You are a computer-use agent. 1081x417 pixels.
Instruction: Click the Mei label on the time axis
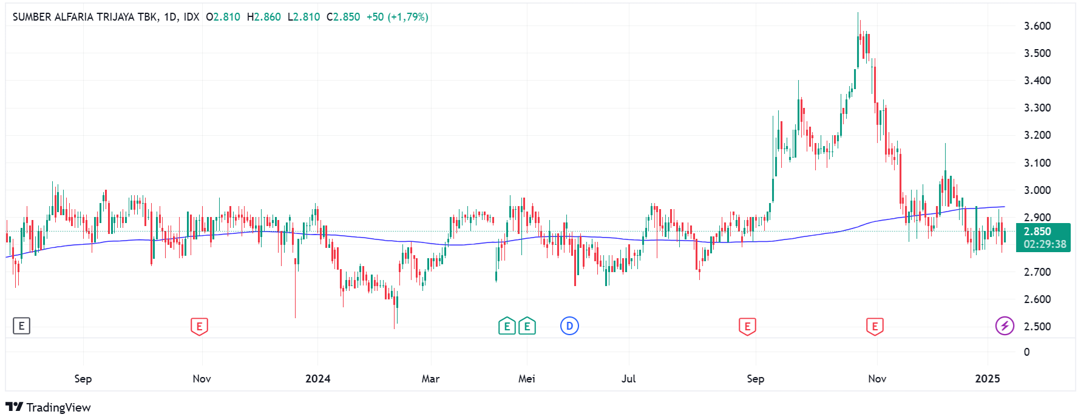(x=527, y=379)
